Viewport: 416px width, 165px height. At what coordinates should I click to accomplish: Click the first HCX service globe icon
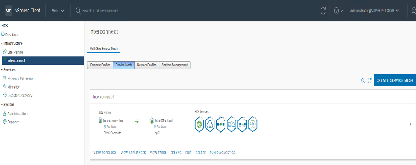(199, 124)
